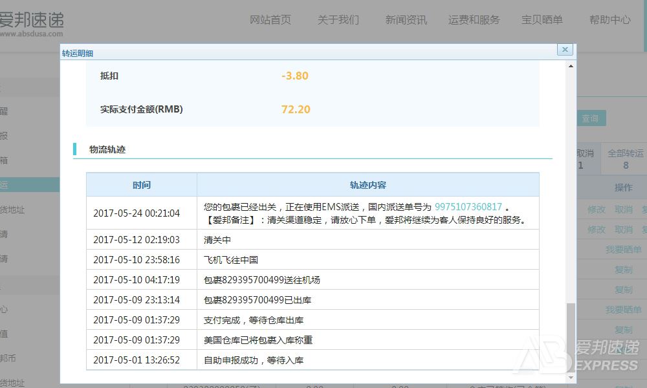Click the dialog's vertical scrollbar thumb
This screenshot has width=647, height=388.
pyautogui.click(x=570, y=336)
